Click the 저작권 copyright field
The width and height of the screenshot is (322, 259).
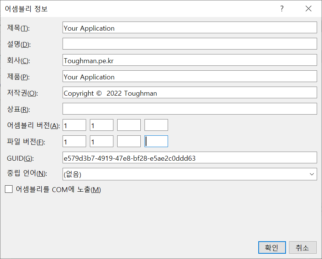[x=190, y=93]
